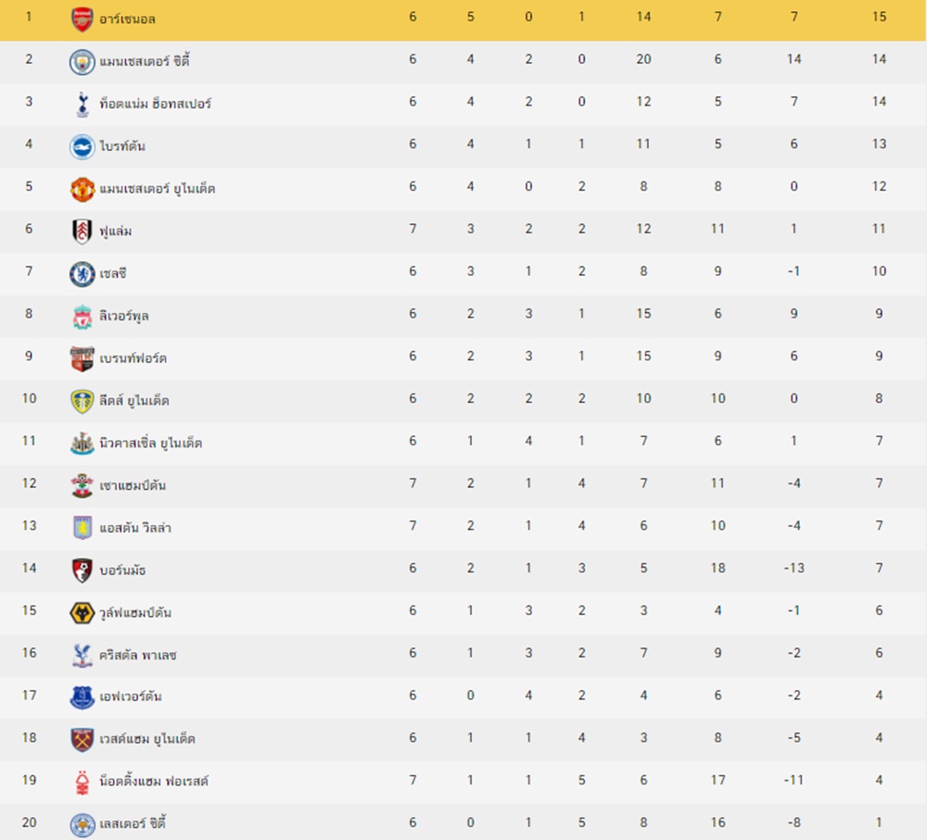Click the Manchester City club crest

click(83, 61)
